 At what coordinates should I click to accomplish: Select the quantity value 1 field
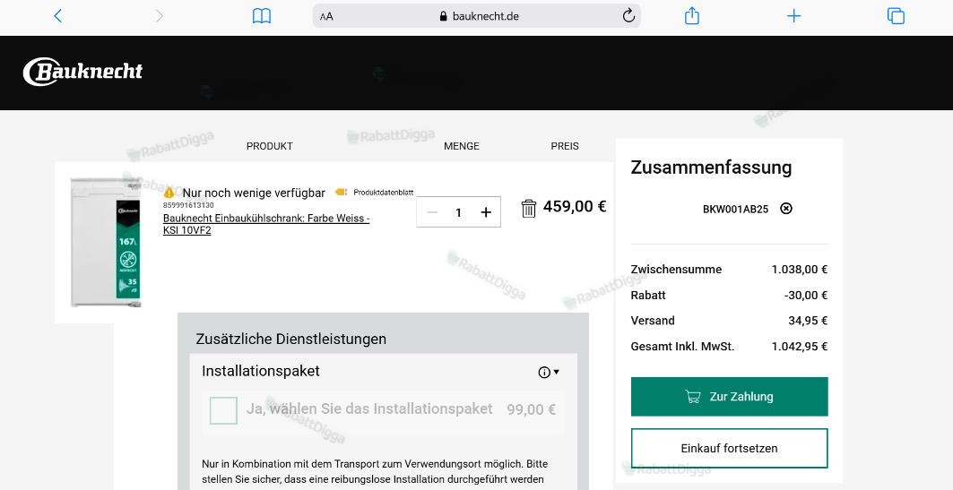click(458, 212)
